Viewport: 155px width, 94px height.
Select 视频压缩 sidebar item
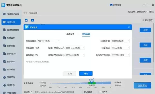point(11,22)
